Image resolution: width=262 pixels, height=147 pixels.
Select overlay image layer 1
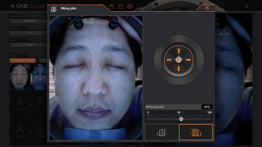pyautogui.click(x=162, y=132)
